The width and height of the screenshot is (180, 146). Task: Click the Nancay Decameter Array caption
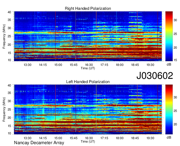tap(39, 143)
